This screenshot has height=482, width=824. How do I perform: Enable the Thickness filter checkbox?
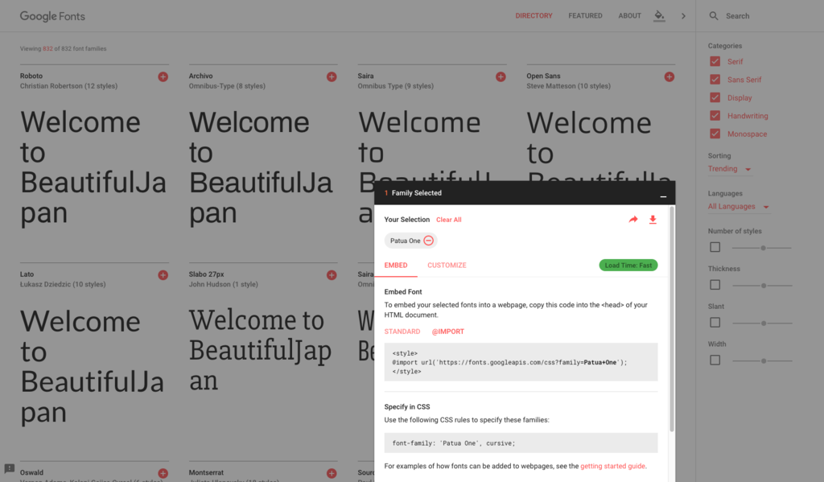click(x=715, y=285)
